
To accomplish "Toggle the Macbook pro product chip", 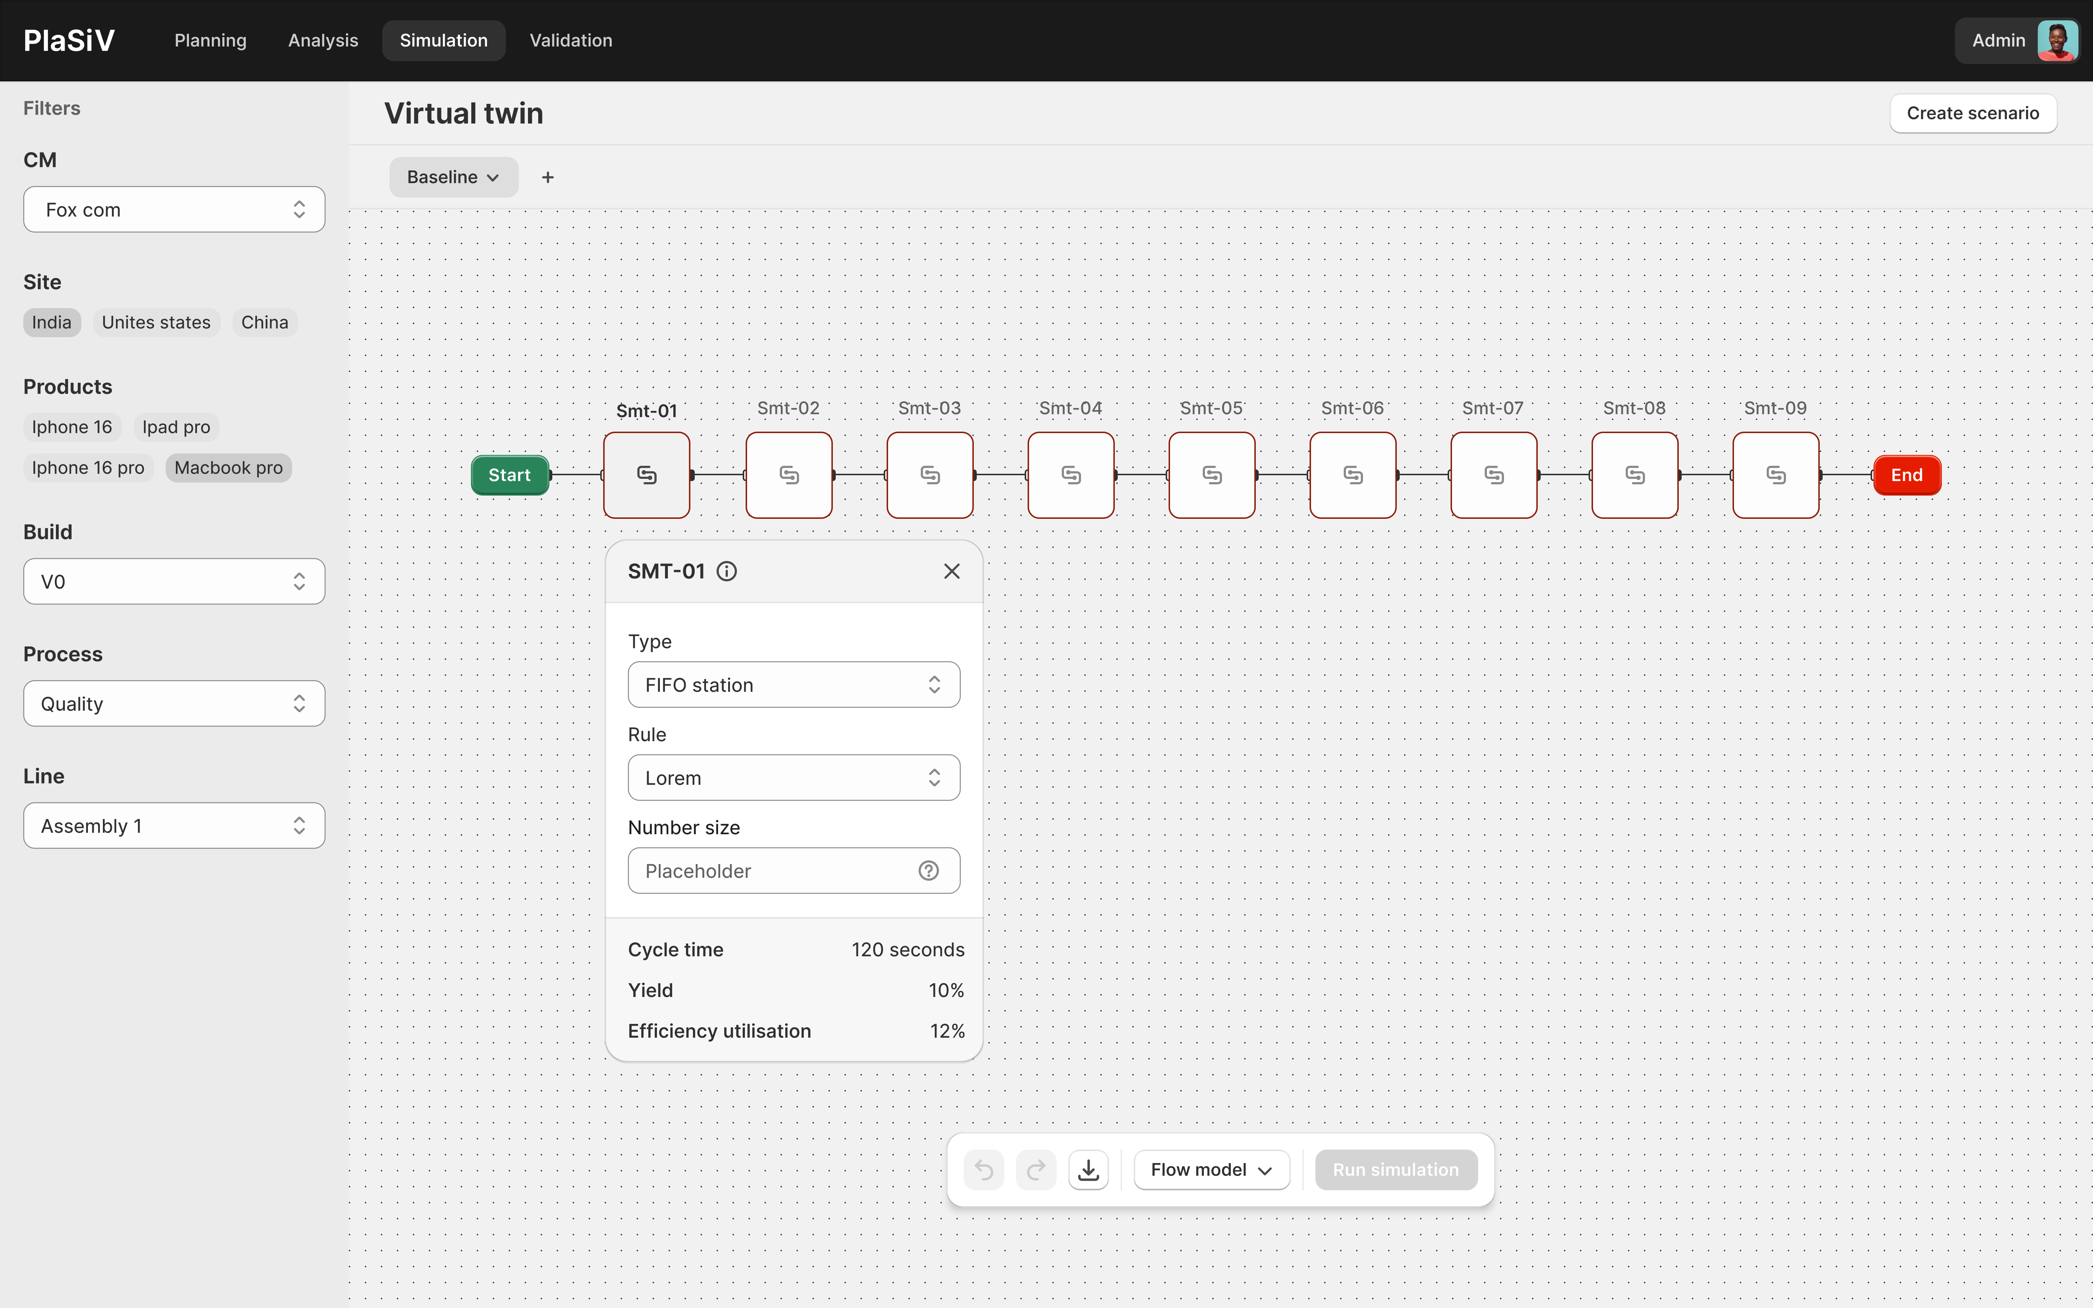I will click(x=228, y=468).
